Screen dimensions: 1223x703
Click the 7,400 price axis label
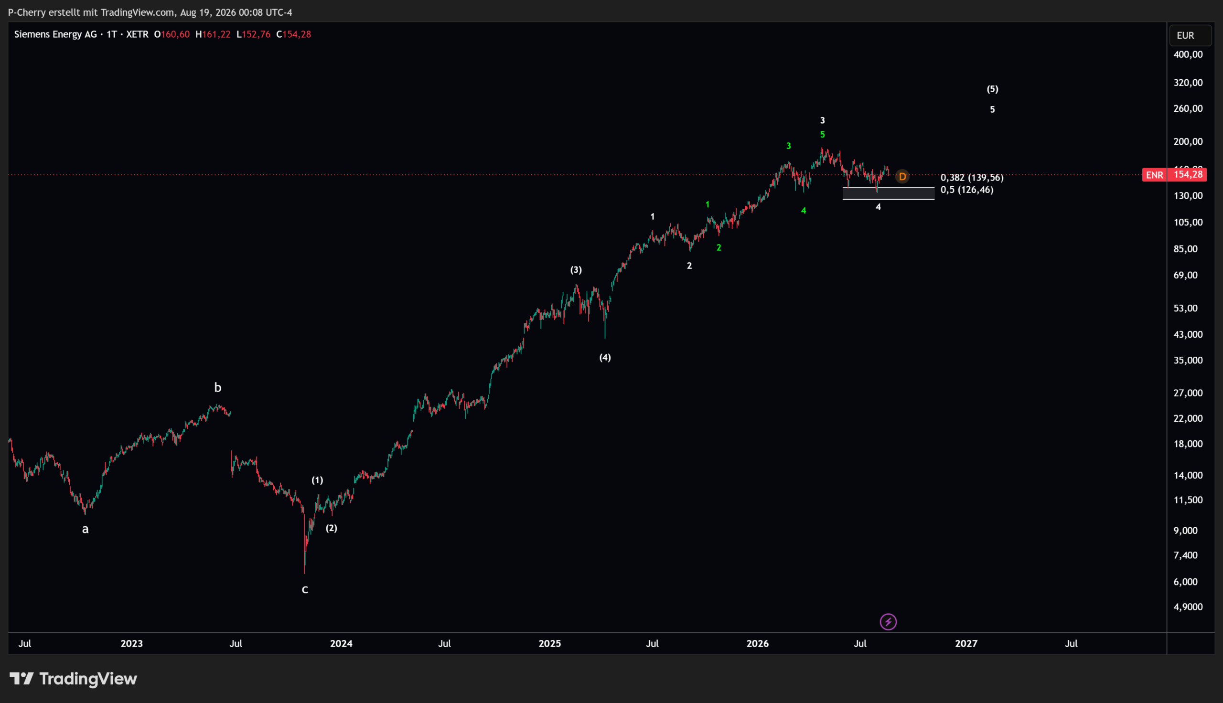point(1186,555)
